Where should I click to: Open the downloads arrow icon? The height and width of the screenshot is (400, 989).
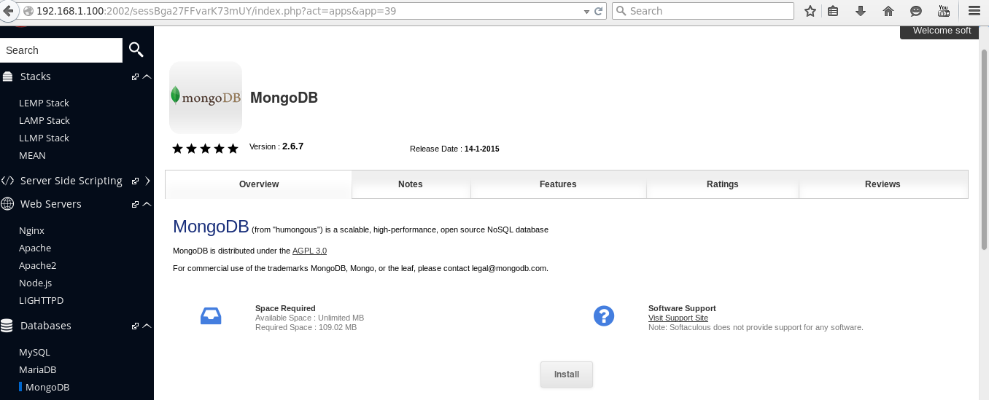click(861, 11)
